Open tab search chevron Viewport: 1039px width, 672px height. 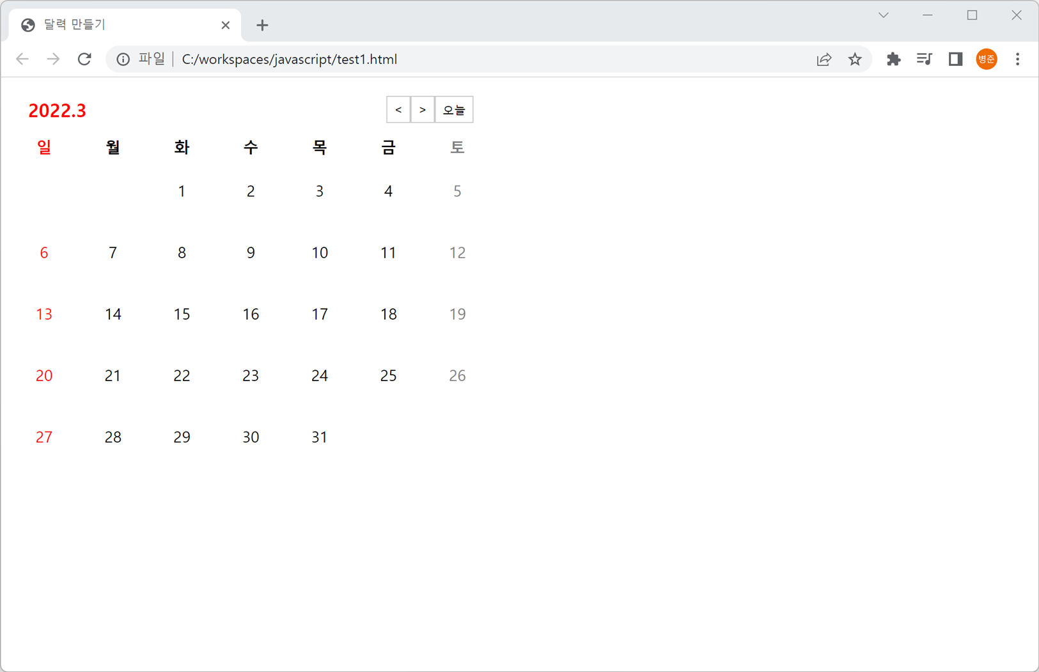(884, 15)
